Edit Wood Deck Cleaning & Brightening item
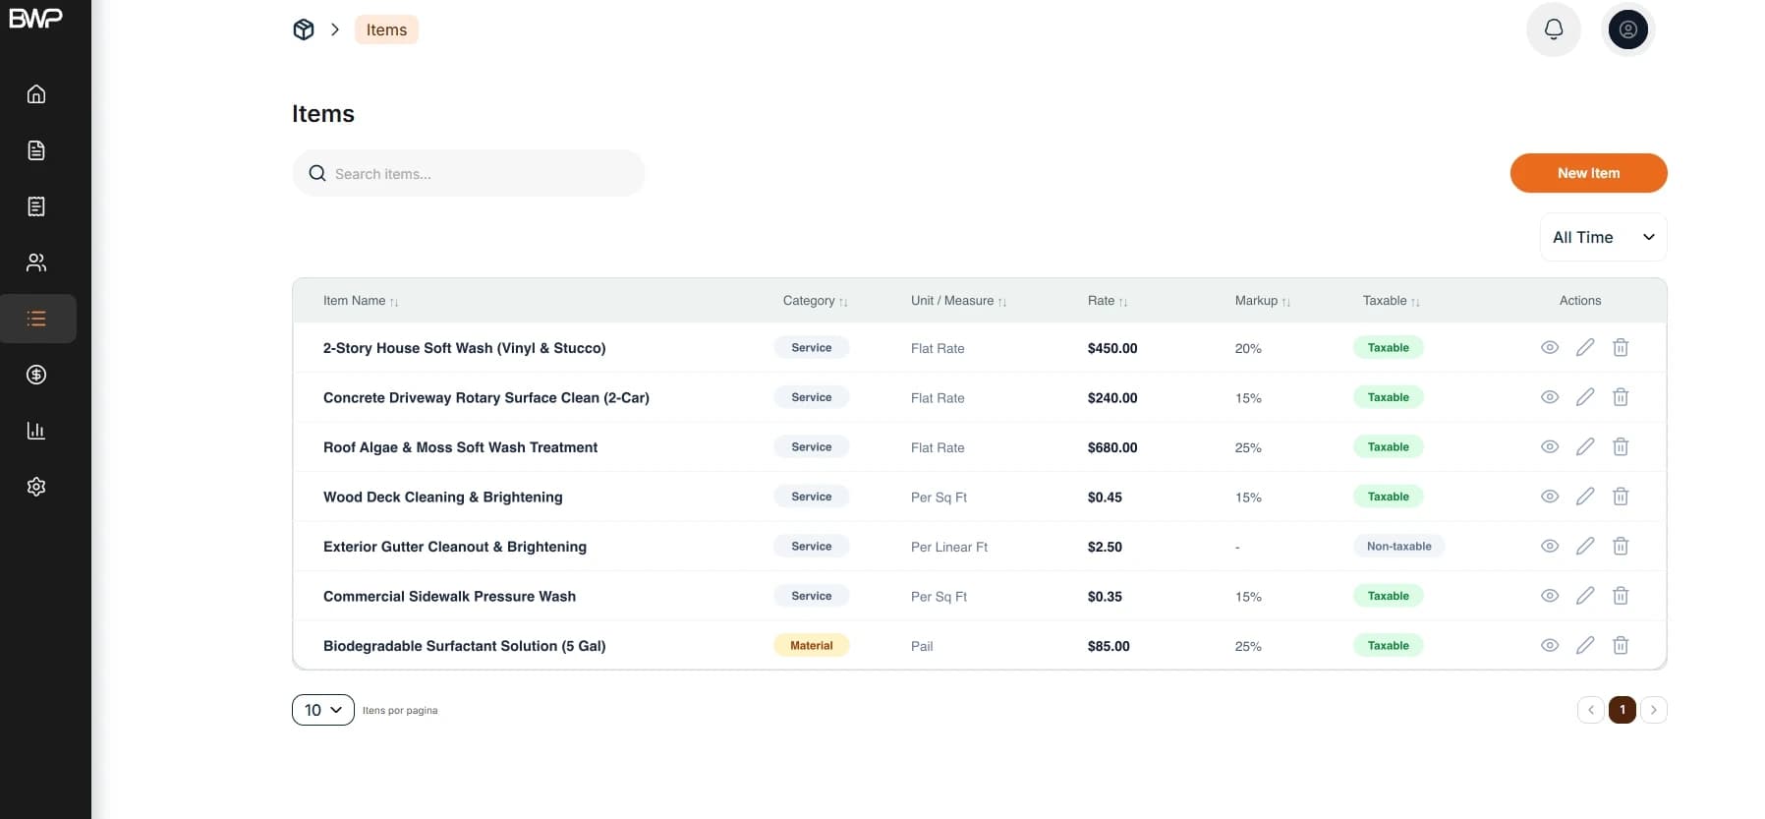1765x819 pixels. 1585,497
